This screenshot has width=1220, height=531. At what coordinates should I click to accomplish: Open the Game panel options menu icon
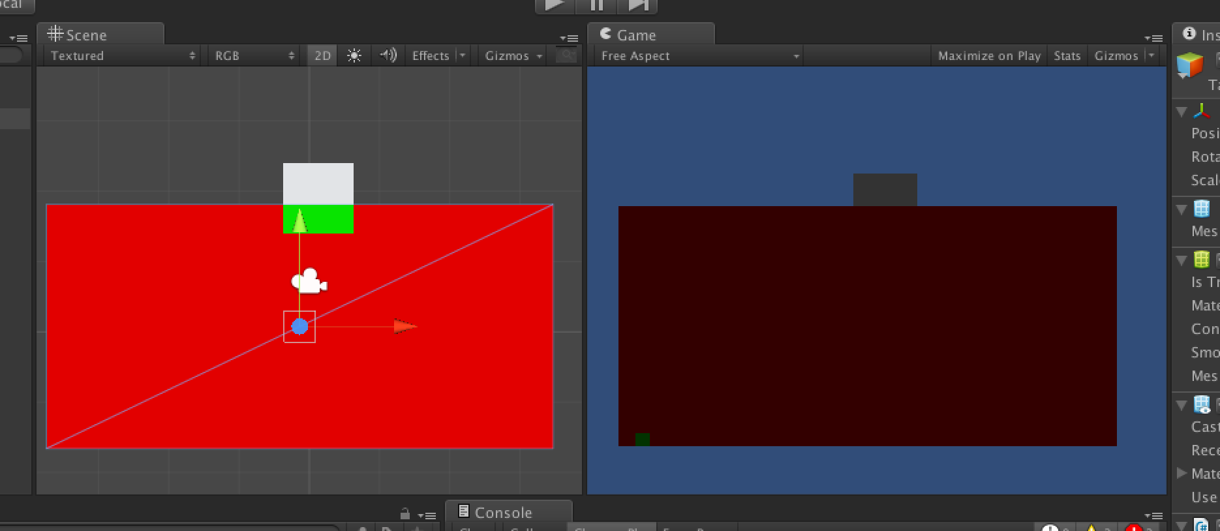click(1153, 38)
